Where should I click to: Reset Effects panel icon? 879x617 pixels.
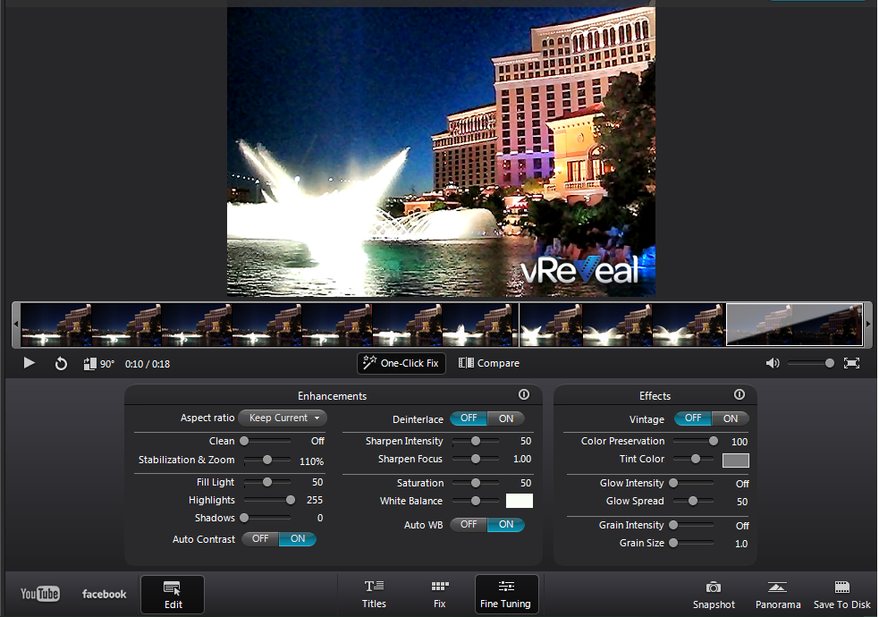[740, 394]
